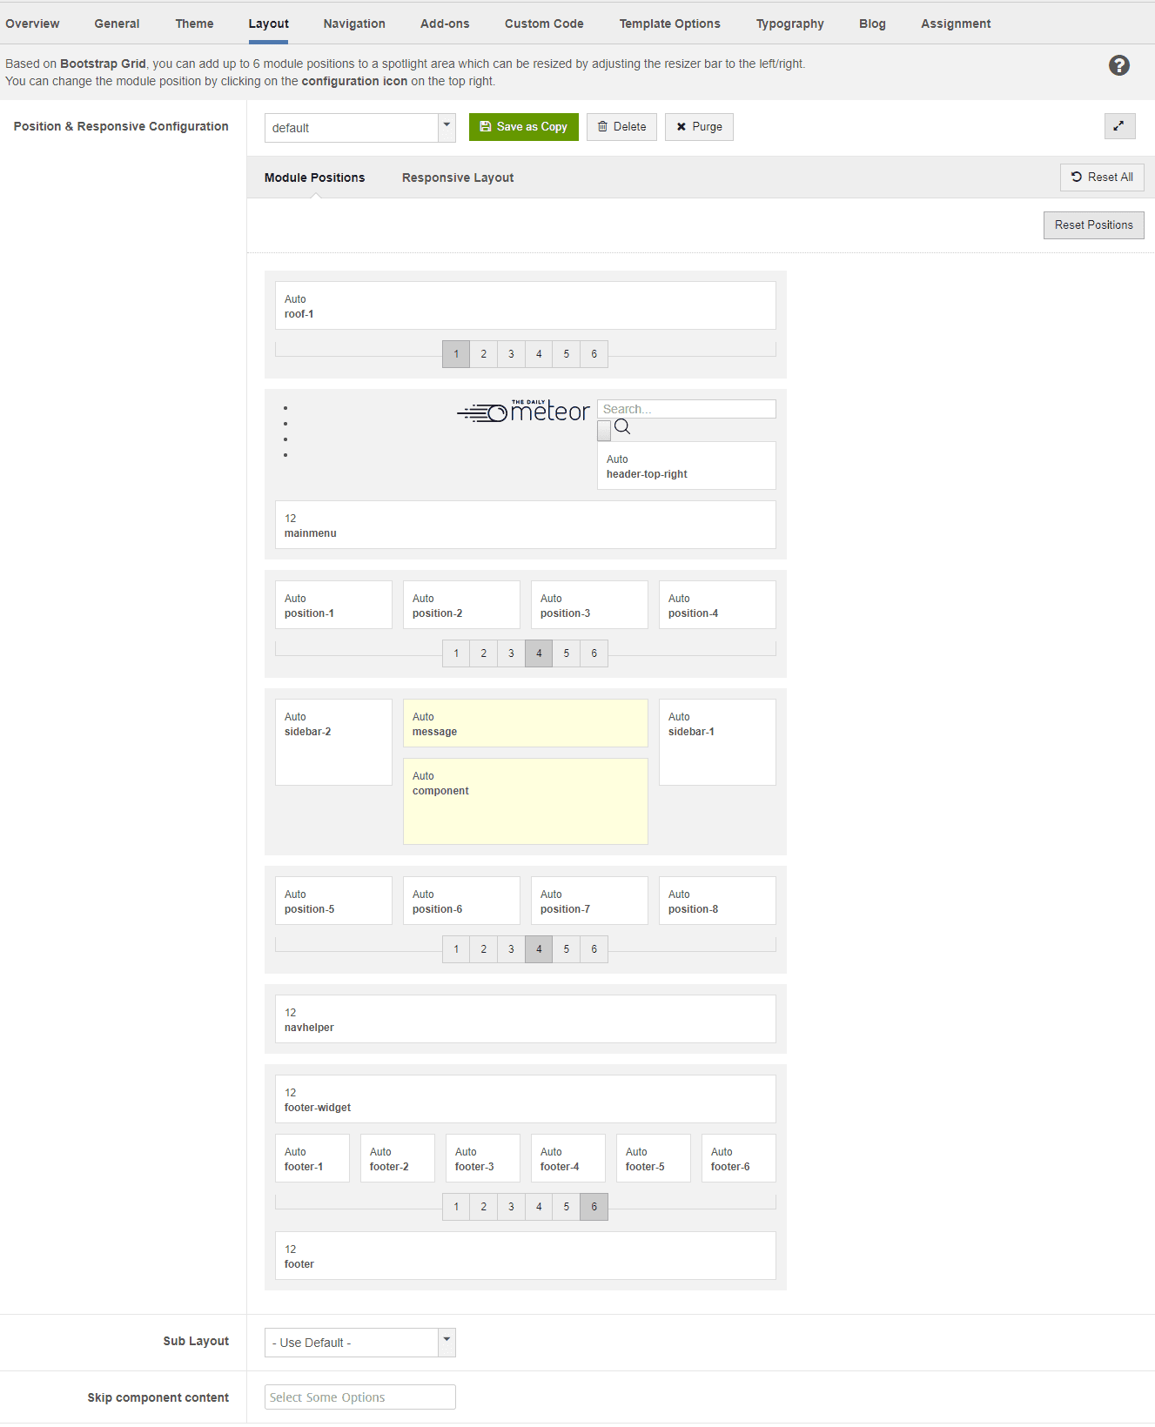Select the Layout tab
1155x1427 pixels.
(268, 23)
